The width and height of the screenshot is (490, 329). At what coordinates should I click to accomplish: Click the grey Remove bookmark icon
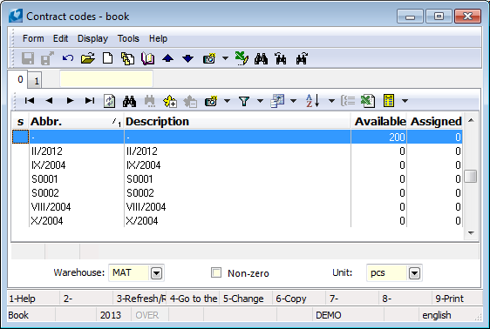190,101
